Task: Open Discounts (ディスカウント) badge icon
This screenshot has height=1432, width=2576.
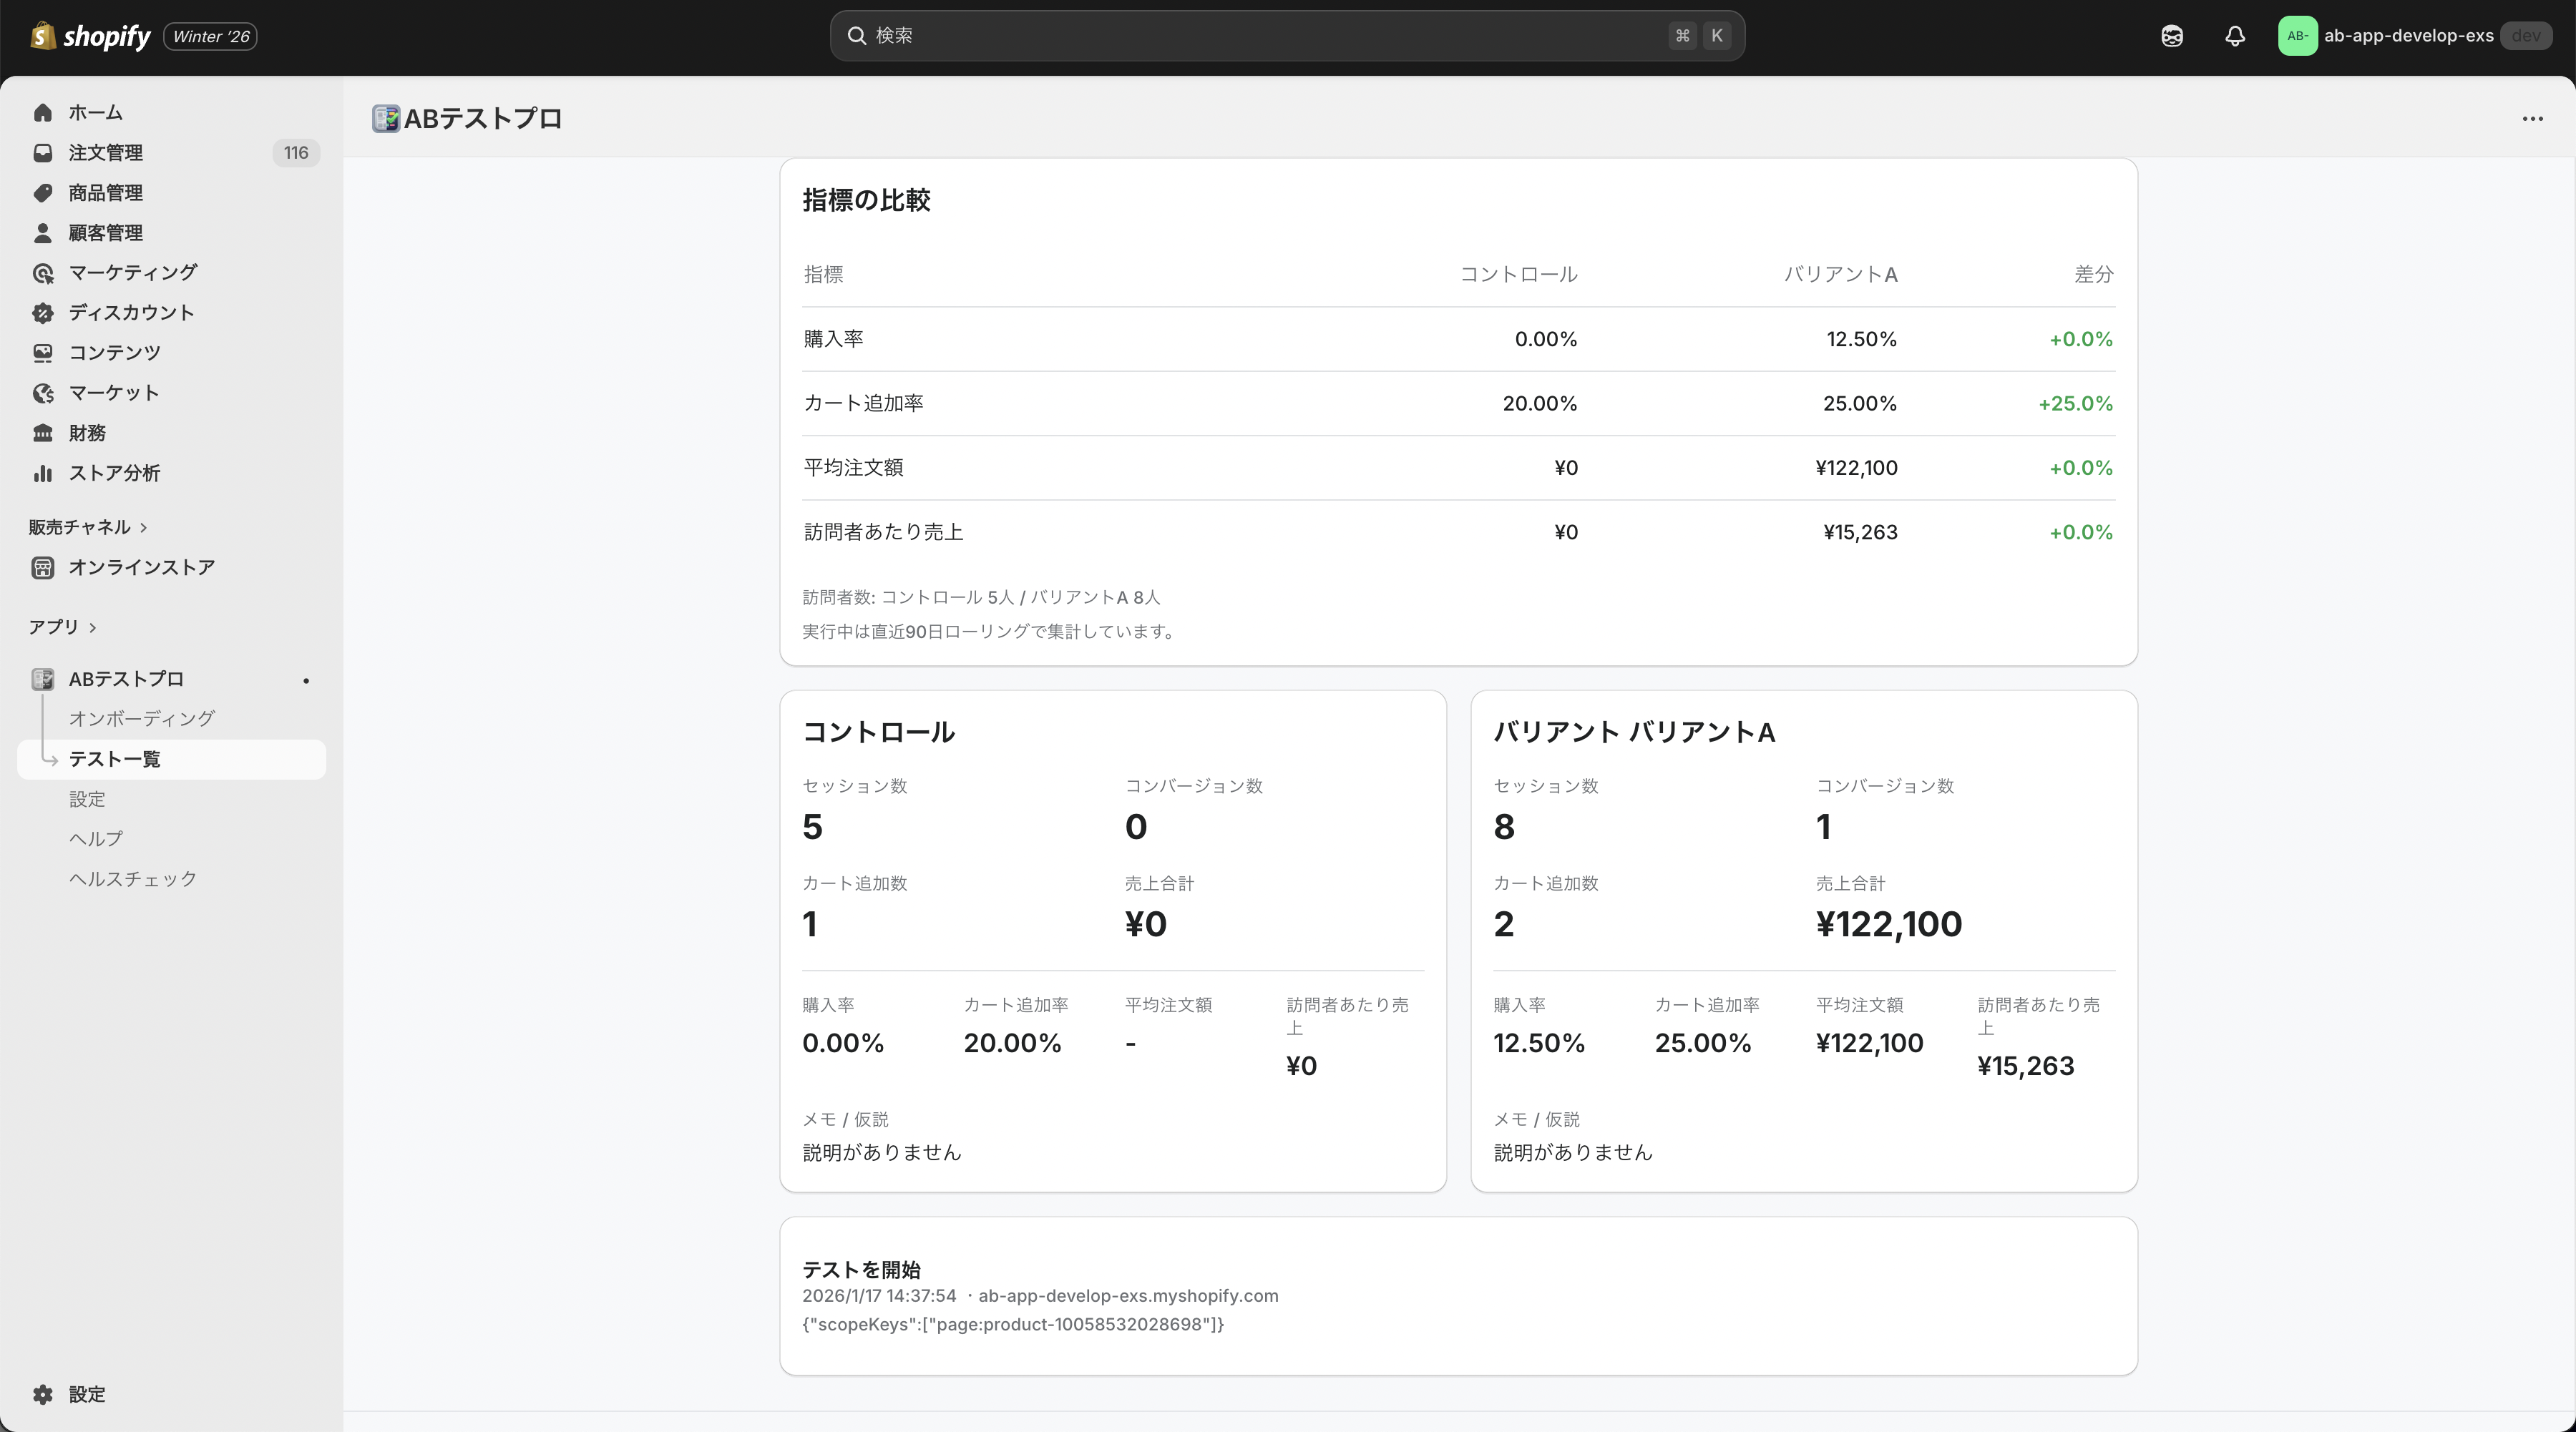Action: point(42,313)
